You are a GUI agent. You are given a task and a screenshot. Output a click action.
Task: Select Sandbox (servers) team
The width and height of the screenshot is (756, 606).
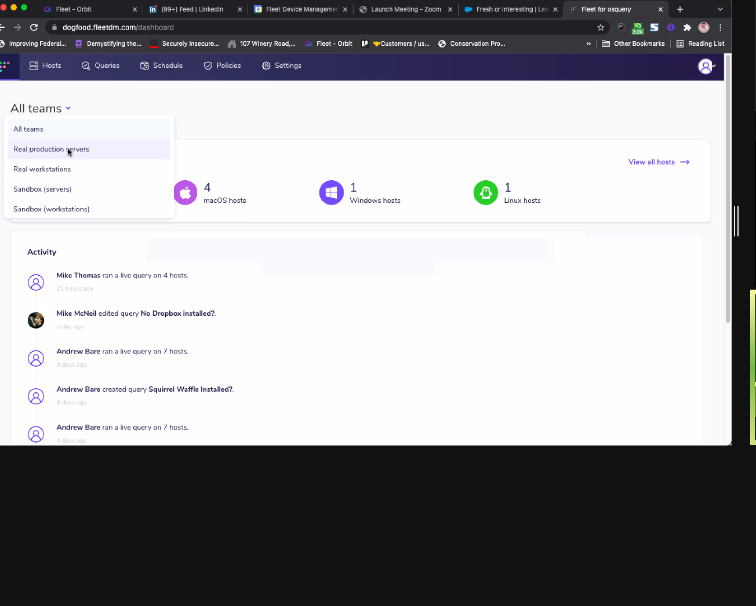pyautogui.click(x=89, y=189)
